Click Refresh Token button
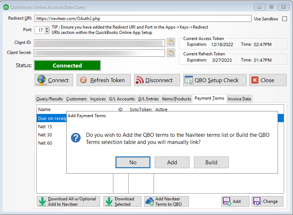The width and height of the screenshot is (293, 215). pyautogui.click(x=104, y=80)
